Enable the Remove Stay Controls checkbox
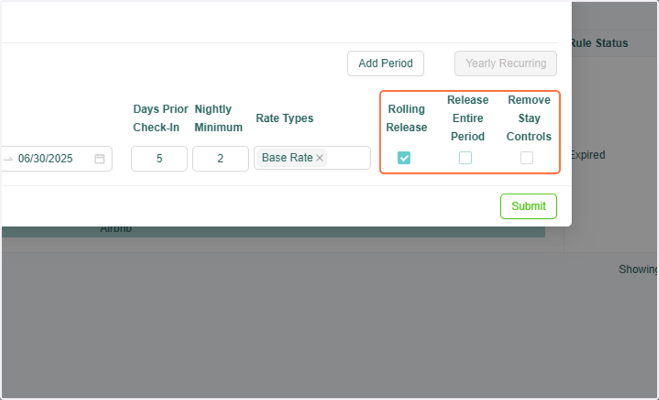Image resolution: width=659 pixels, height=400 pixels. tap(527, 158)
